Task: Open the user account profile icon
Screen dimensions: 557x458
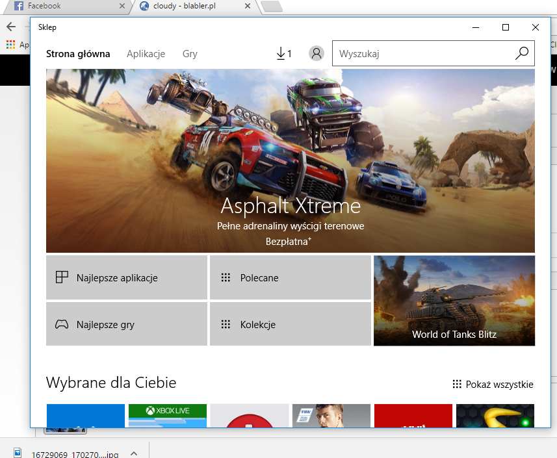Action: (x=316, y=54)
